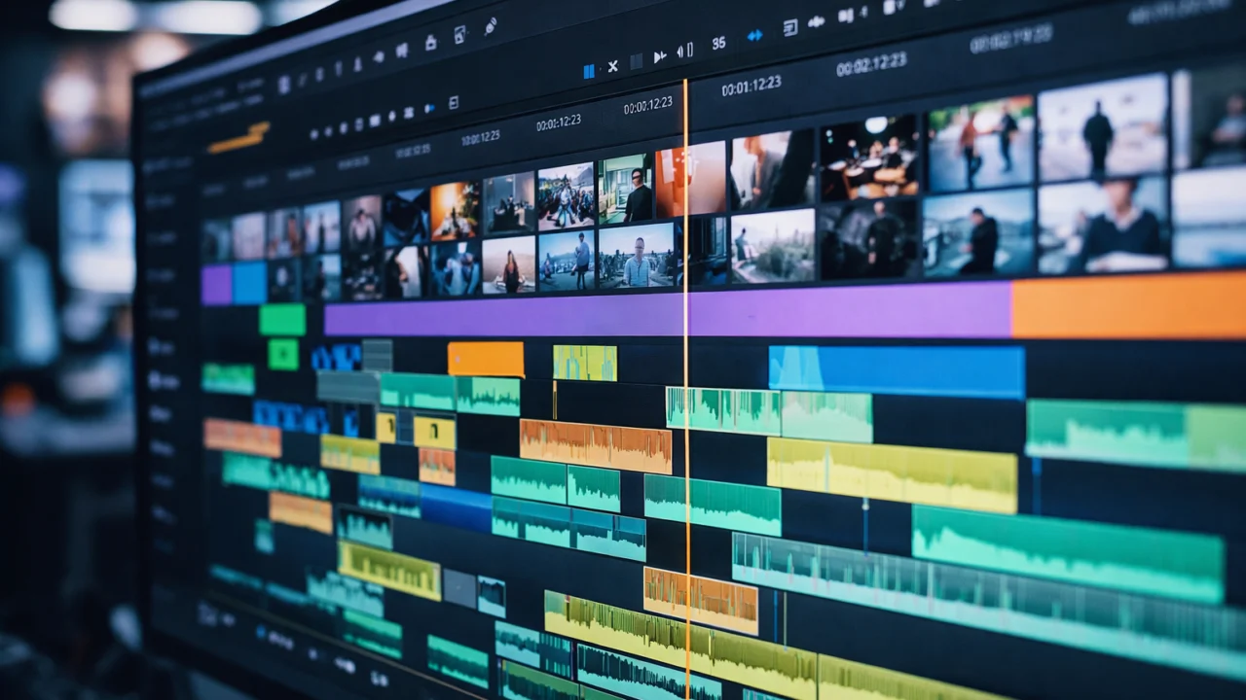Click the 00:02:12:23 timecode display
Image resolution: width=1246 pixels, height=700 pixels.
click(871, 62)
